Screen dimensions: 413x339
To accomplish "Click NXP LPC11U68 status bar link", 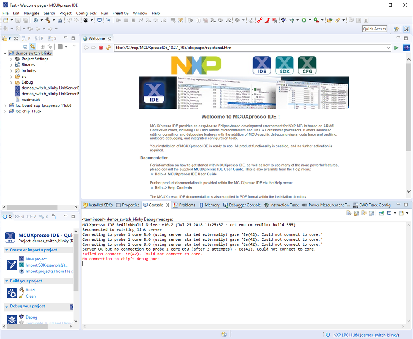I will (346, 335).
